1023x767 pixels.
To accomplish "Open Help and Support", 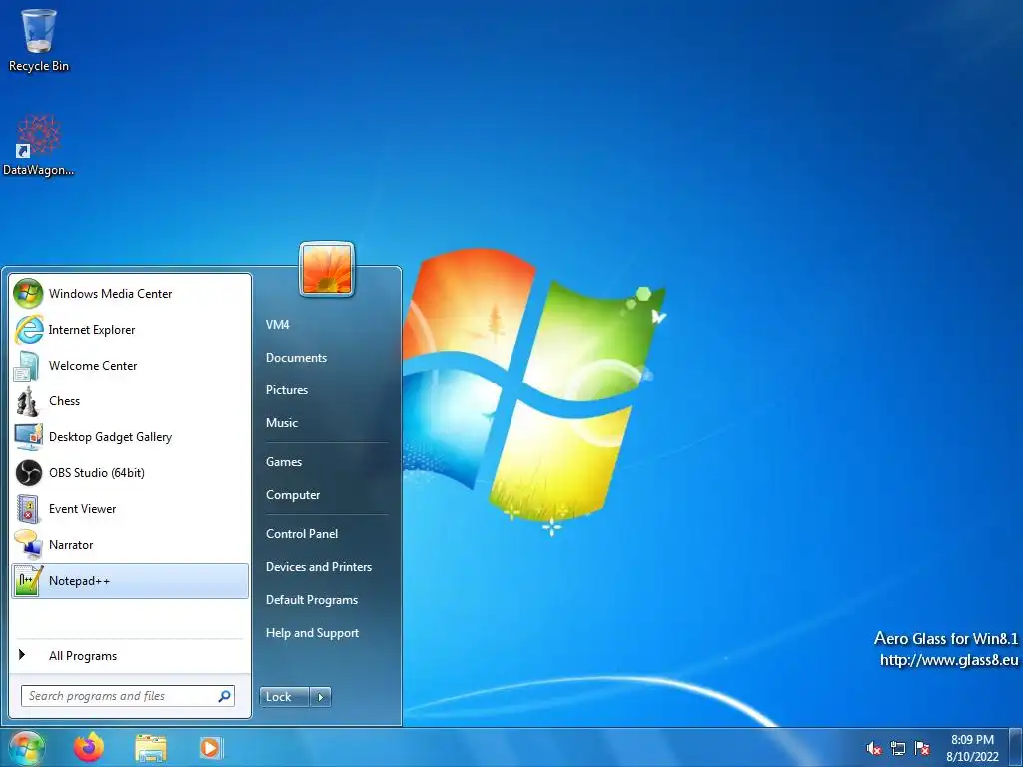I will 312,632.
